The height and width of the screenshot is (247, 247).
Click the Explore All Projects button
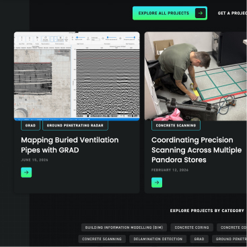(x=170, y=13)
